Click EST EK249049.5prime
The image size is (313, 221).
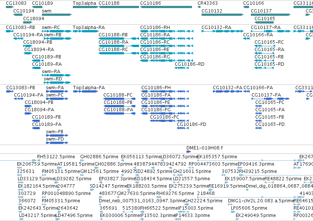(256, 215)
